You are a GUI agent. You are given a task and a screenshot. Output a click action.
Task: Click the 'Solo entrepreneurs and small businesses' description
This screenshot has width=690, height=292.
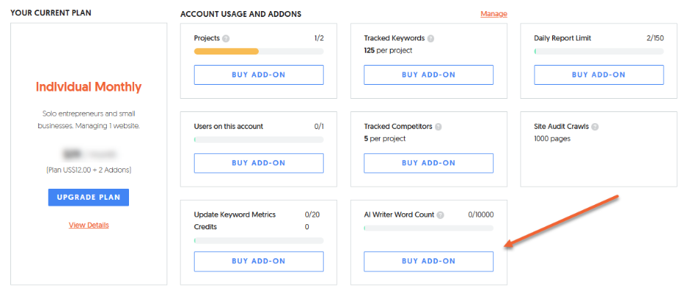[x=88, y=119]
